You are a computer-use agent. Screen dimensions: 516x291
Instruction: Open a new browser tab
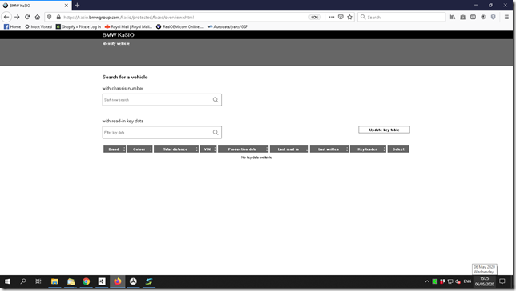point(77,6)
